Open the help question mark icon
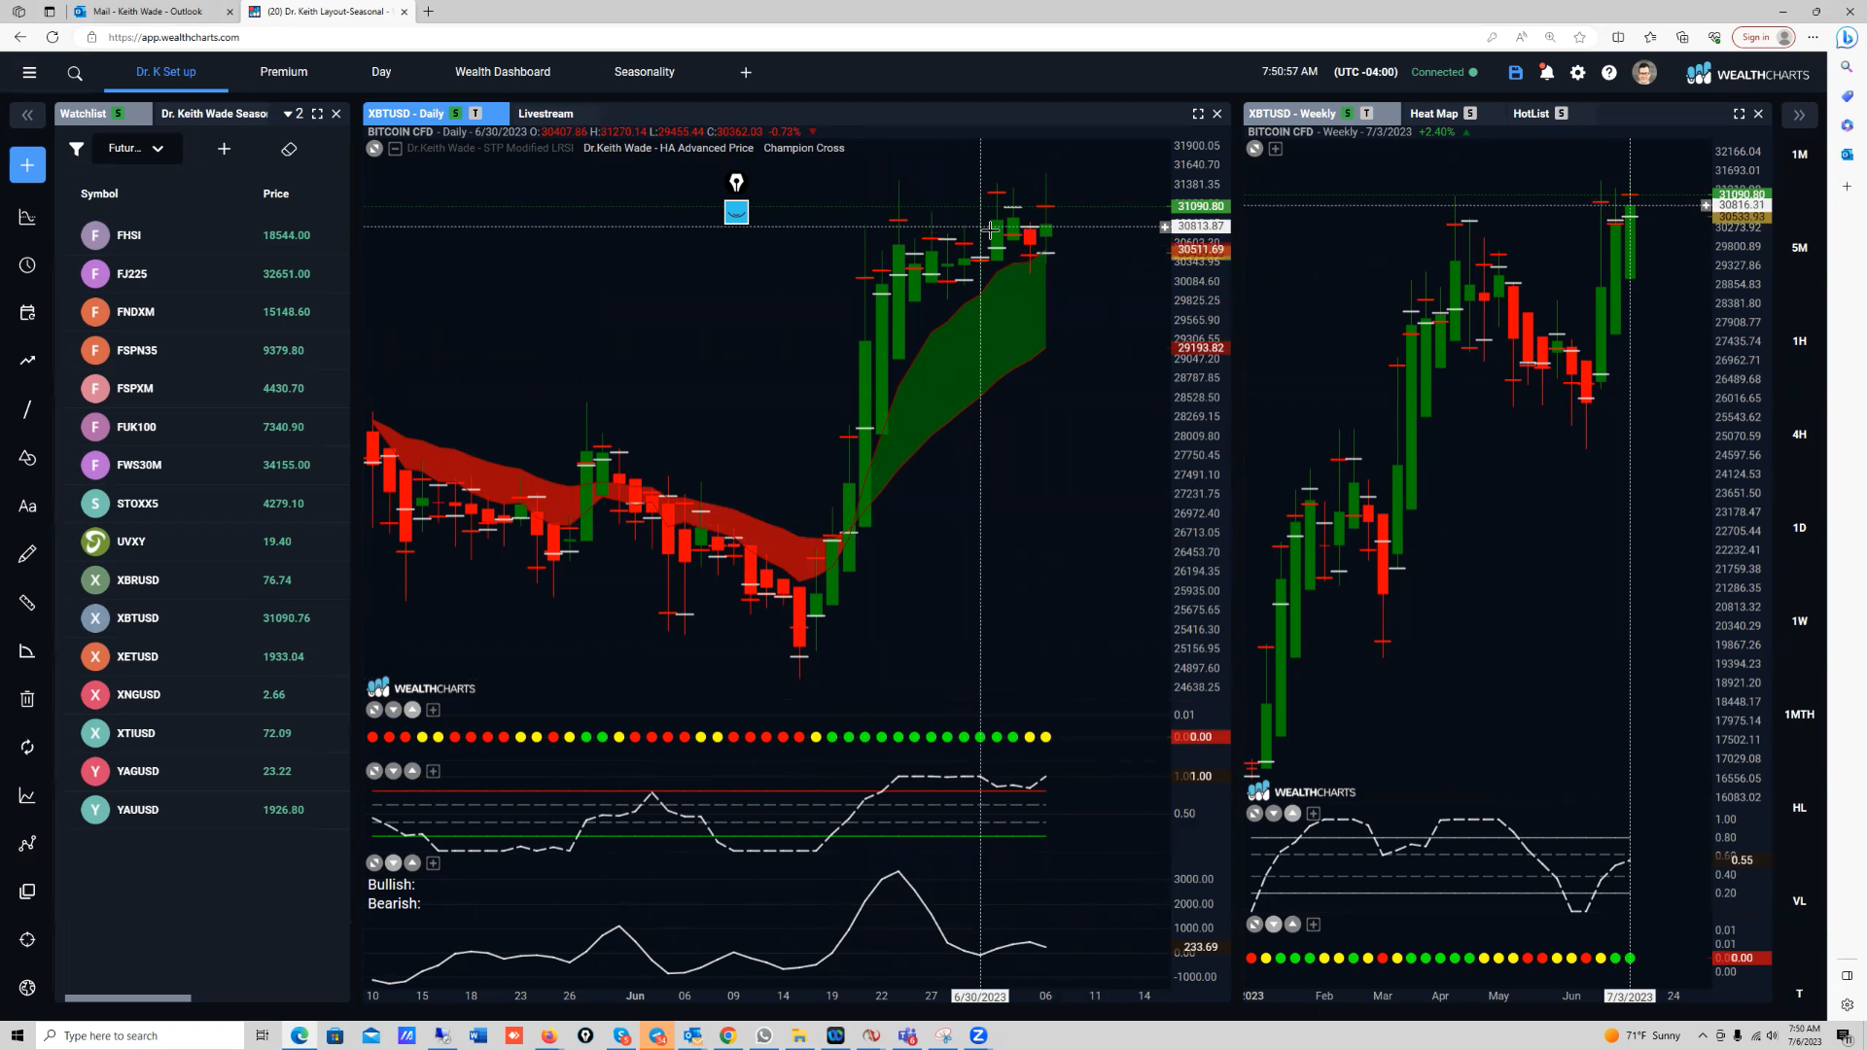This screenshot has height=1050, width=1867. [1609, 73]
